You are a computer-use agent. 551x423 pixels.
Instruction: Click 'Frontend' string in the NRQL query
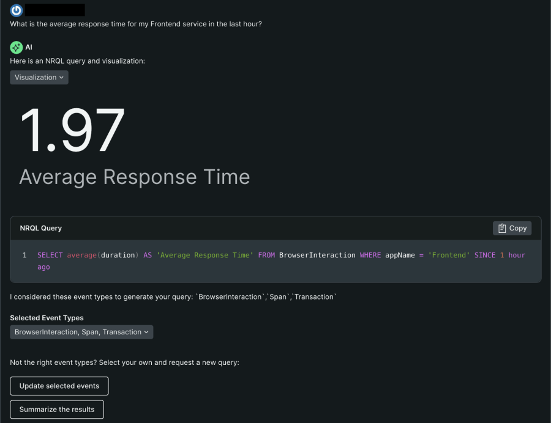tap(450, 255)
